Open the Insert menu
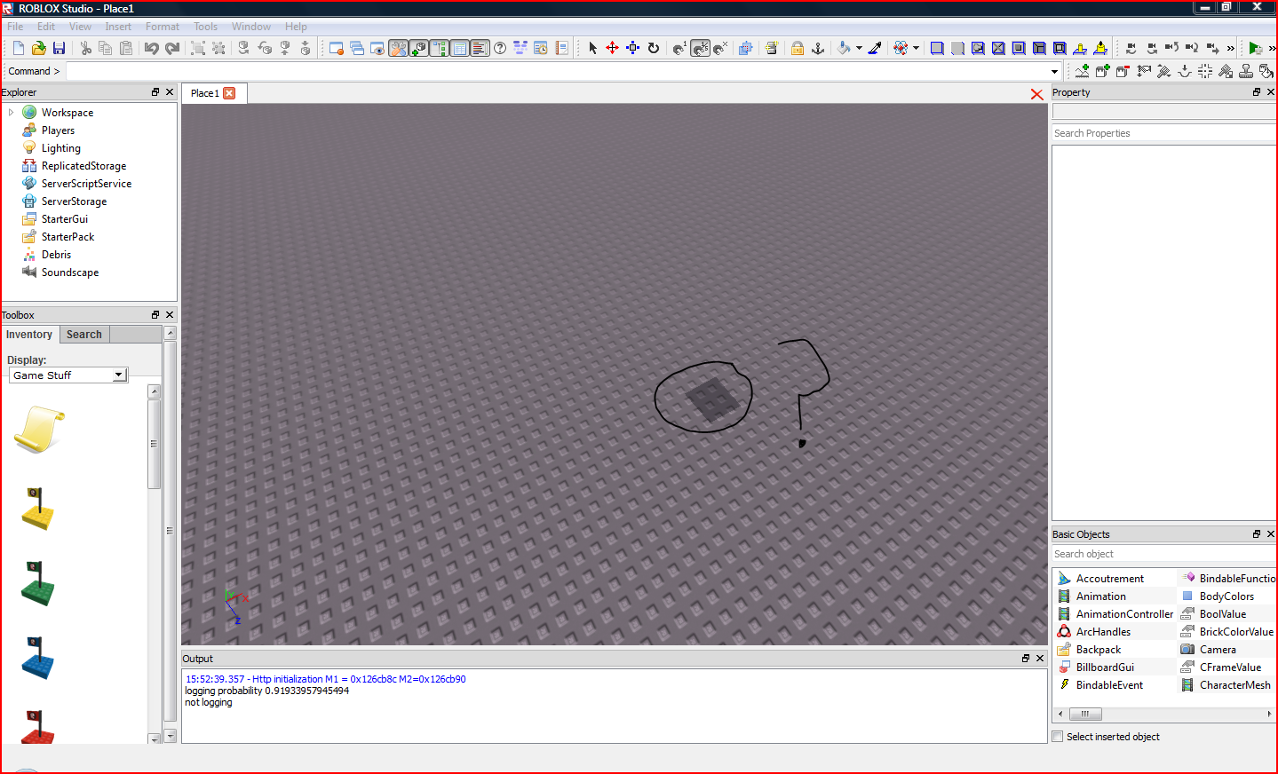 (x=118, y=27)
